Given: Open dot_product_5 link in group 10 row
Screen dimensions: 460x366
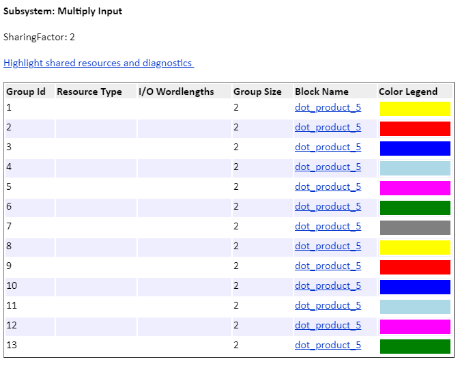Looking at the screenshot, I should pyautogui.click(x=328, y=285).
